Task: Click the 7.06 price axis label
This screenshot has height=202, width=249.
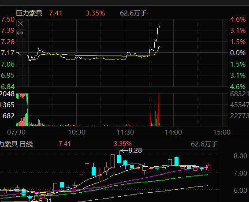Action: pos(7,64)
